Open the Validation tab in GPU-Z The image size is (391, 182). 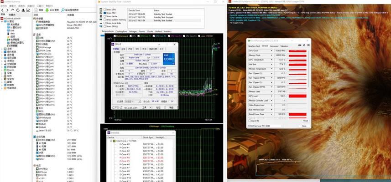pos(284,46)
